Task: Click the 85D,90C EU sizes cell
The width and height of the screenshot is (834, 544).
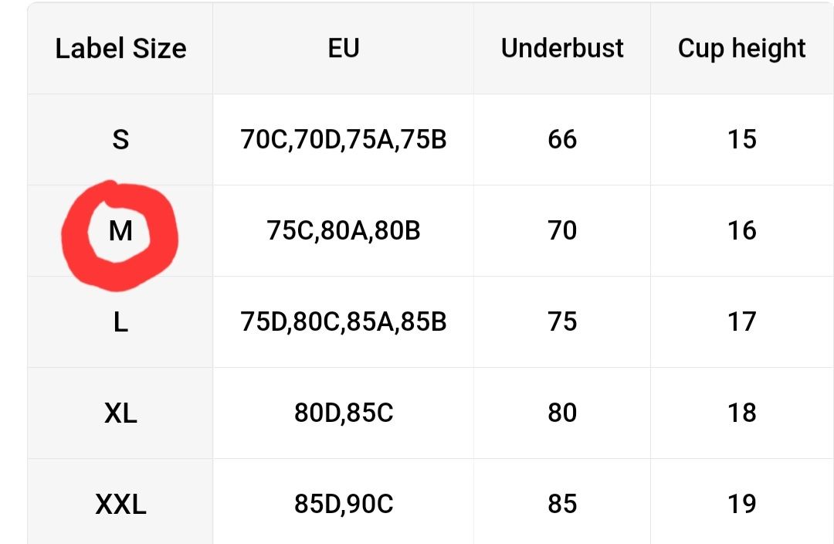Action: tap(344, 504)
